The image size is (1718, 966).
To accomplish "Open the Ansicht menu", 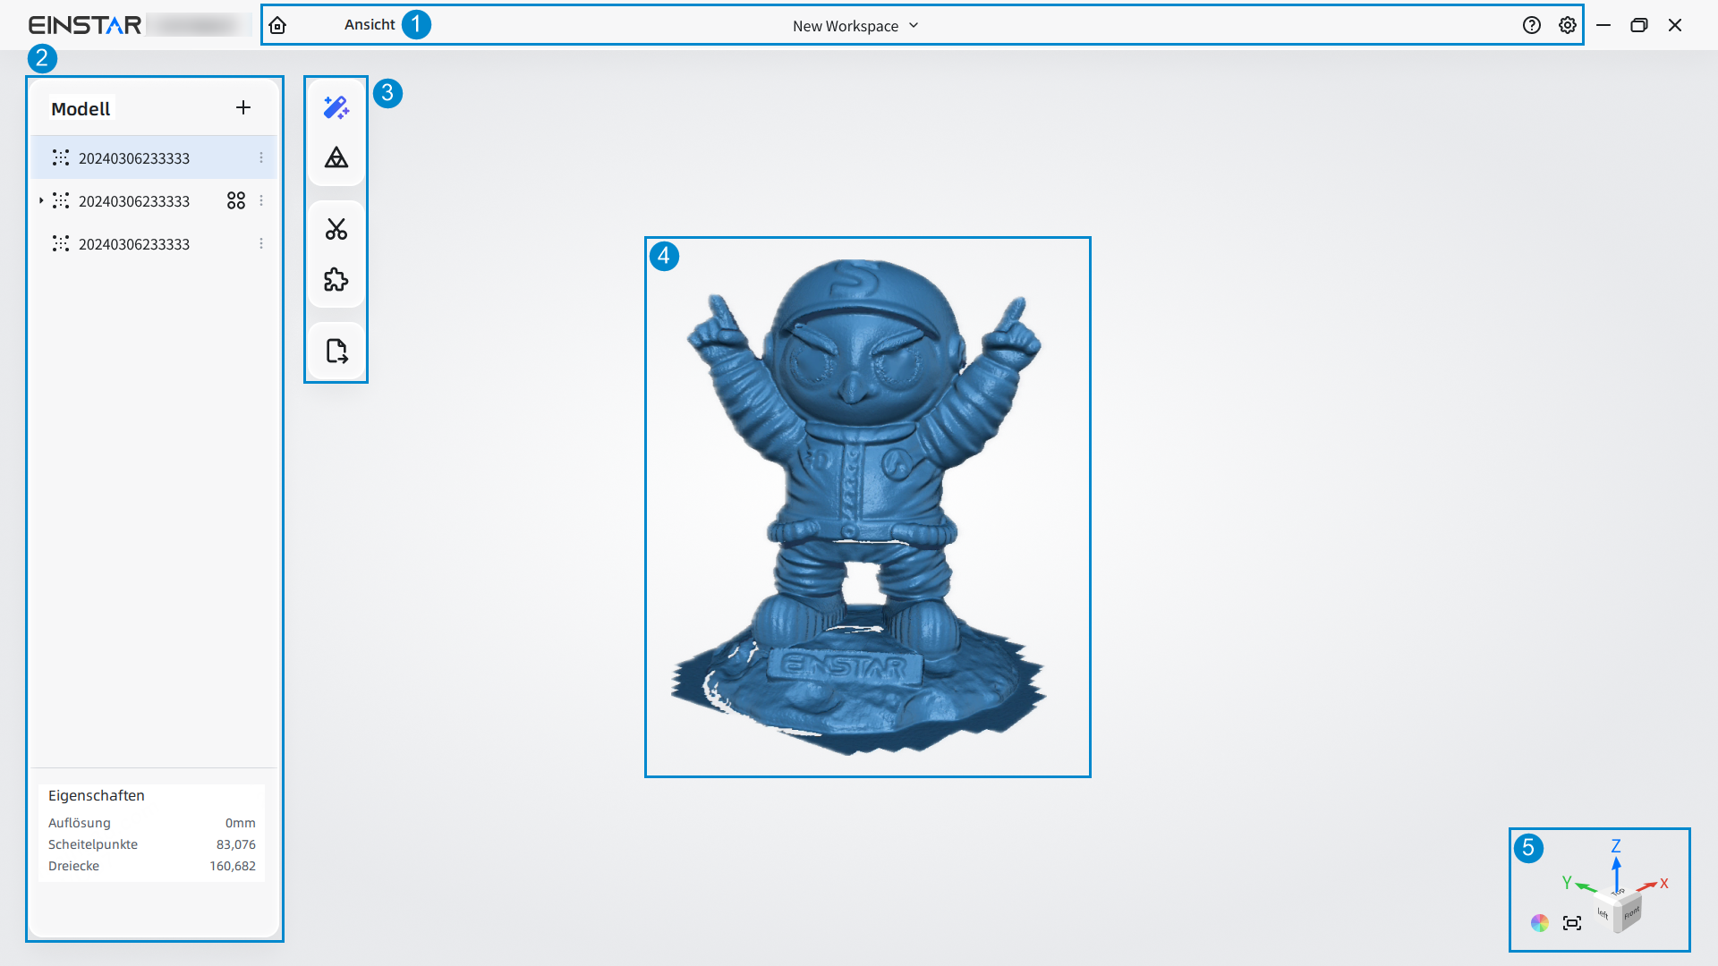I will tap(370, 25).
